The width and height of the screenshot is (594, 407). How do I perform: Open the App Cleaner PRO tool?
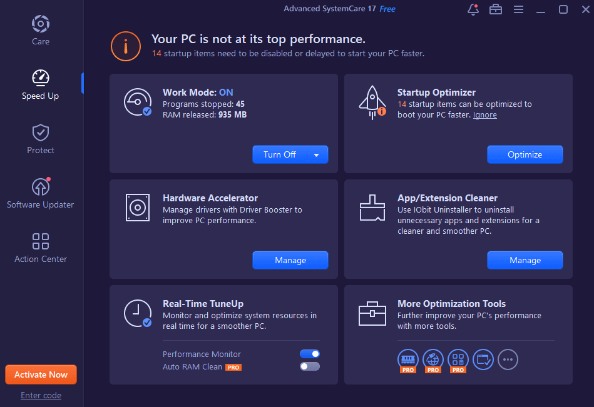(x=458, y=359)
